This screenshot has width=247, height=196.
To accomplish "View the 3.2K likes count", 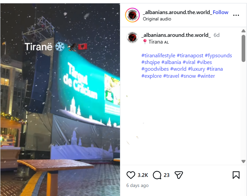I will [143, 175].
